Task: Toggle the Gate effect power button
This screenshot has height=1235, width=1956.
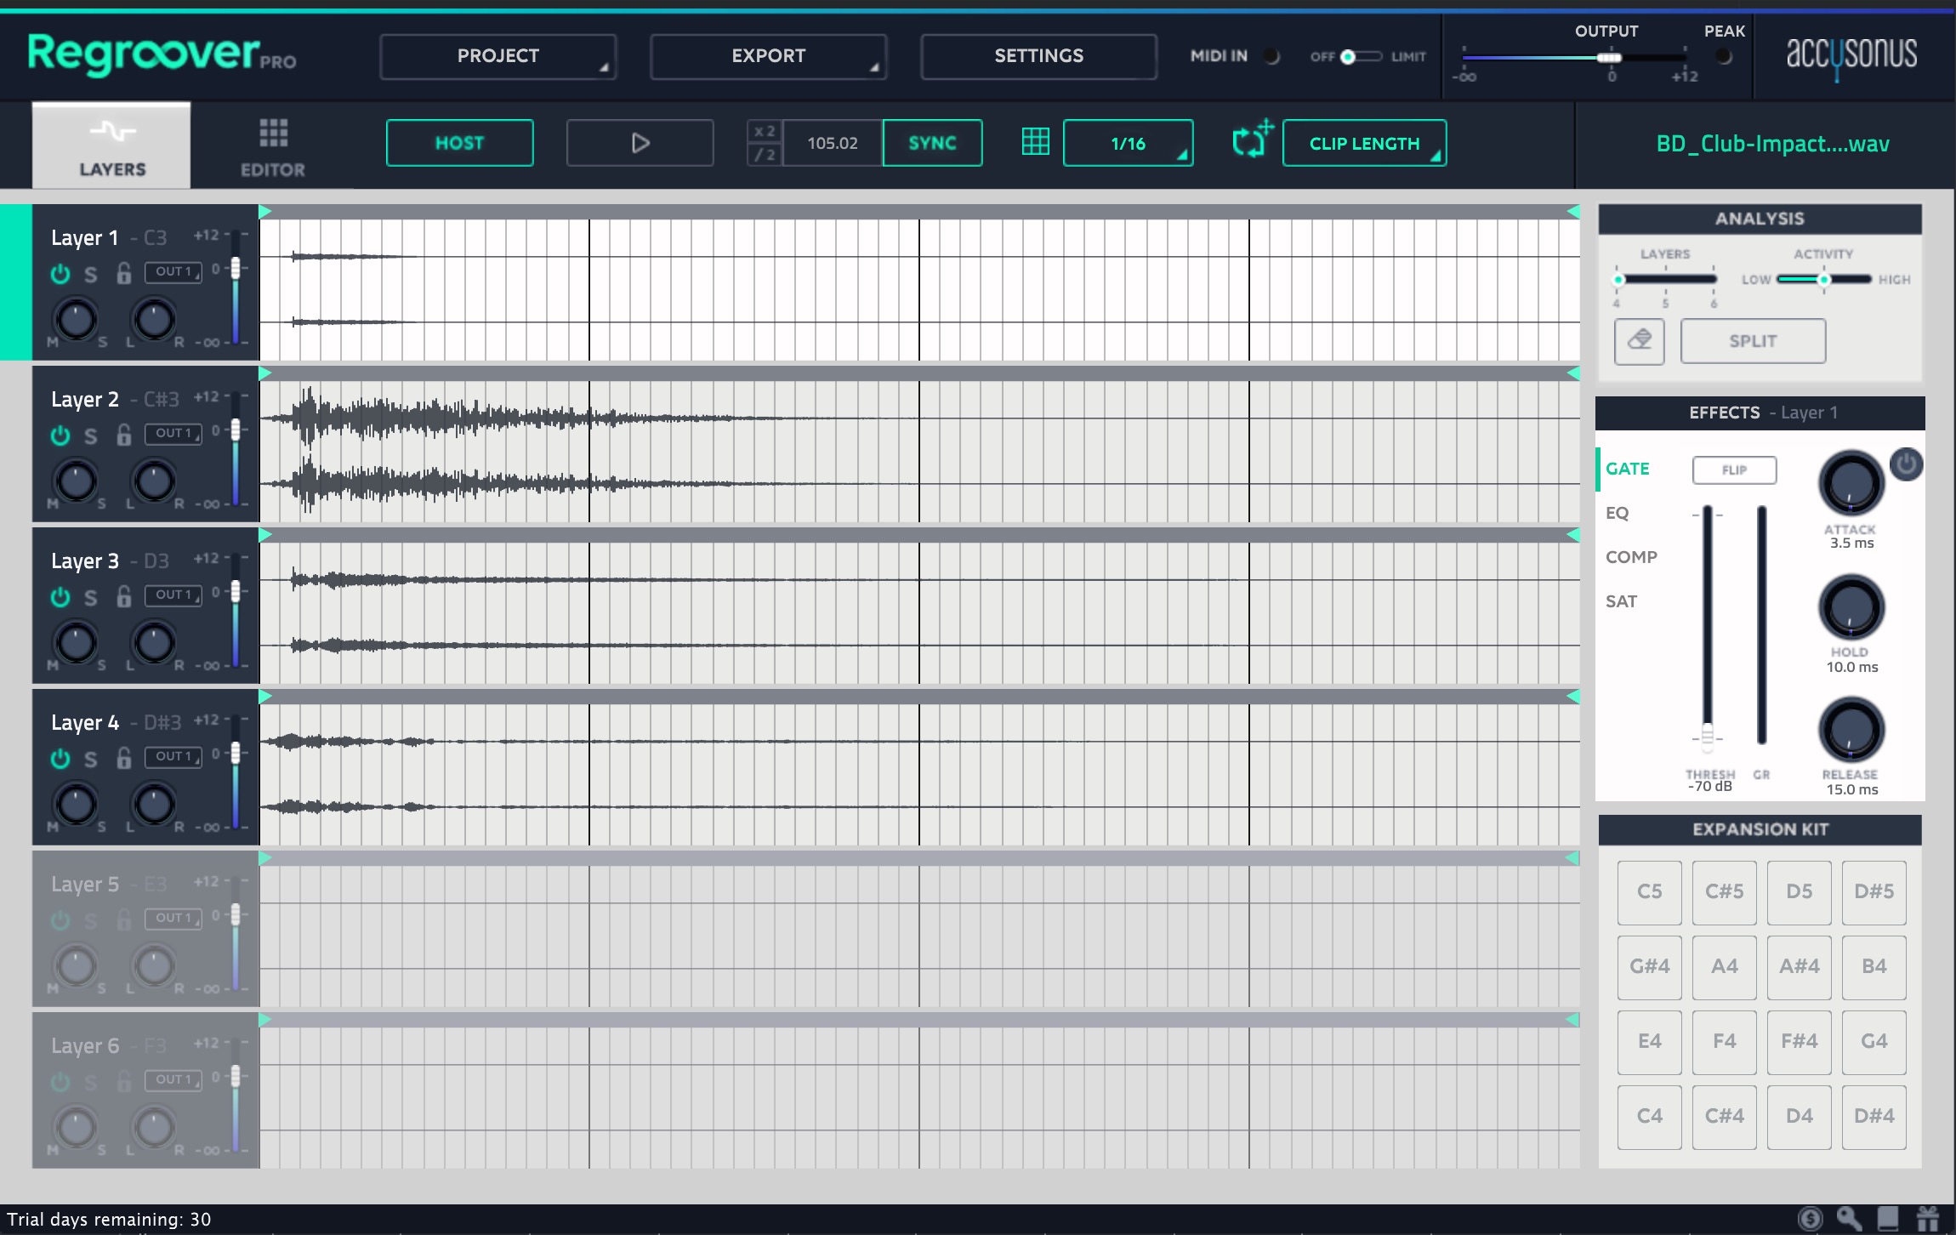Action: pyautogui.click(x=1906, y=464)
